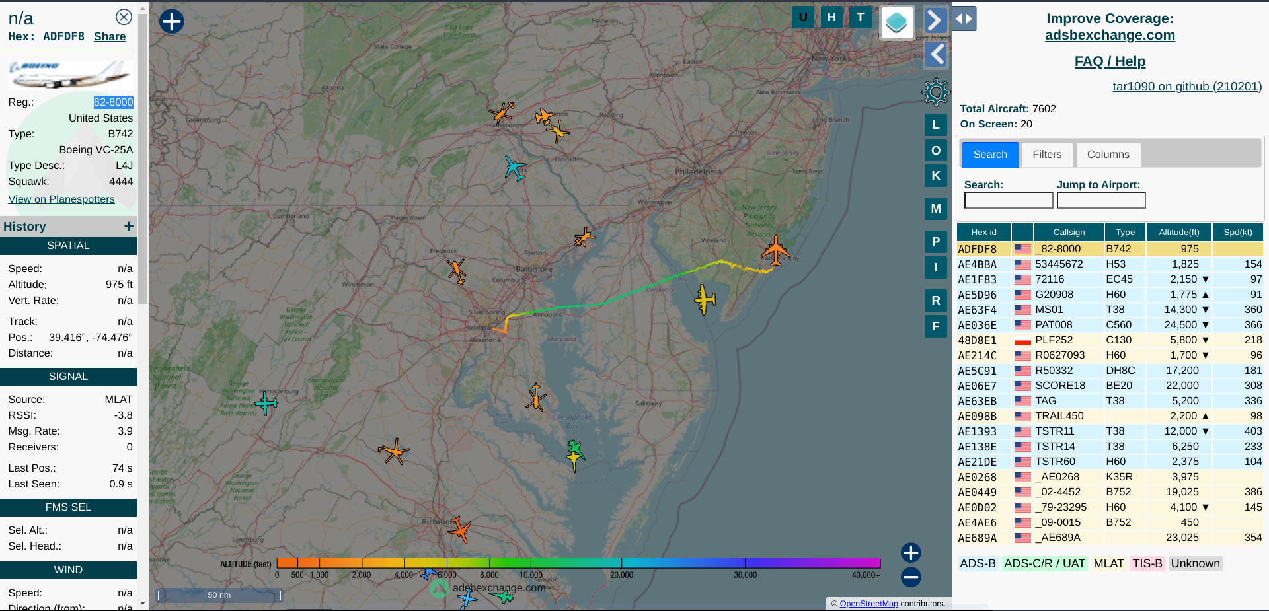Switch to the Filters tab
Viewport: 1269px width, 611px height.
pos(1047,155)
